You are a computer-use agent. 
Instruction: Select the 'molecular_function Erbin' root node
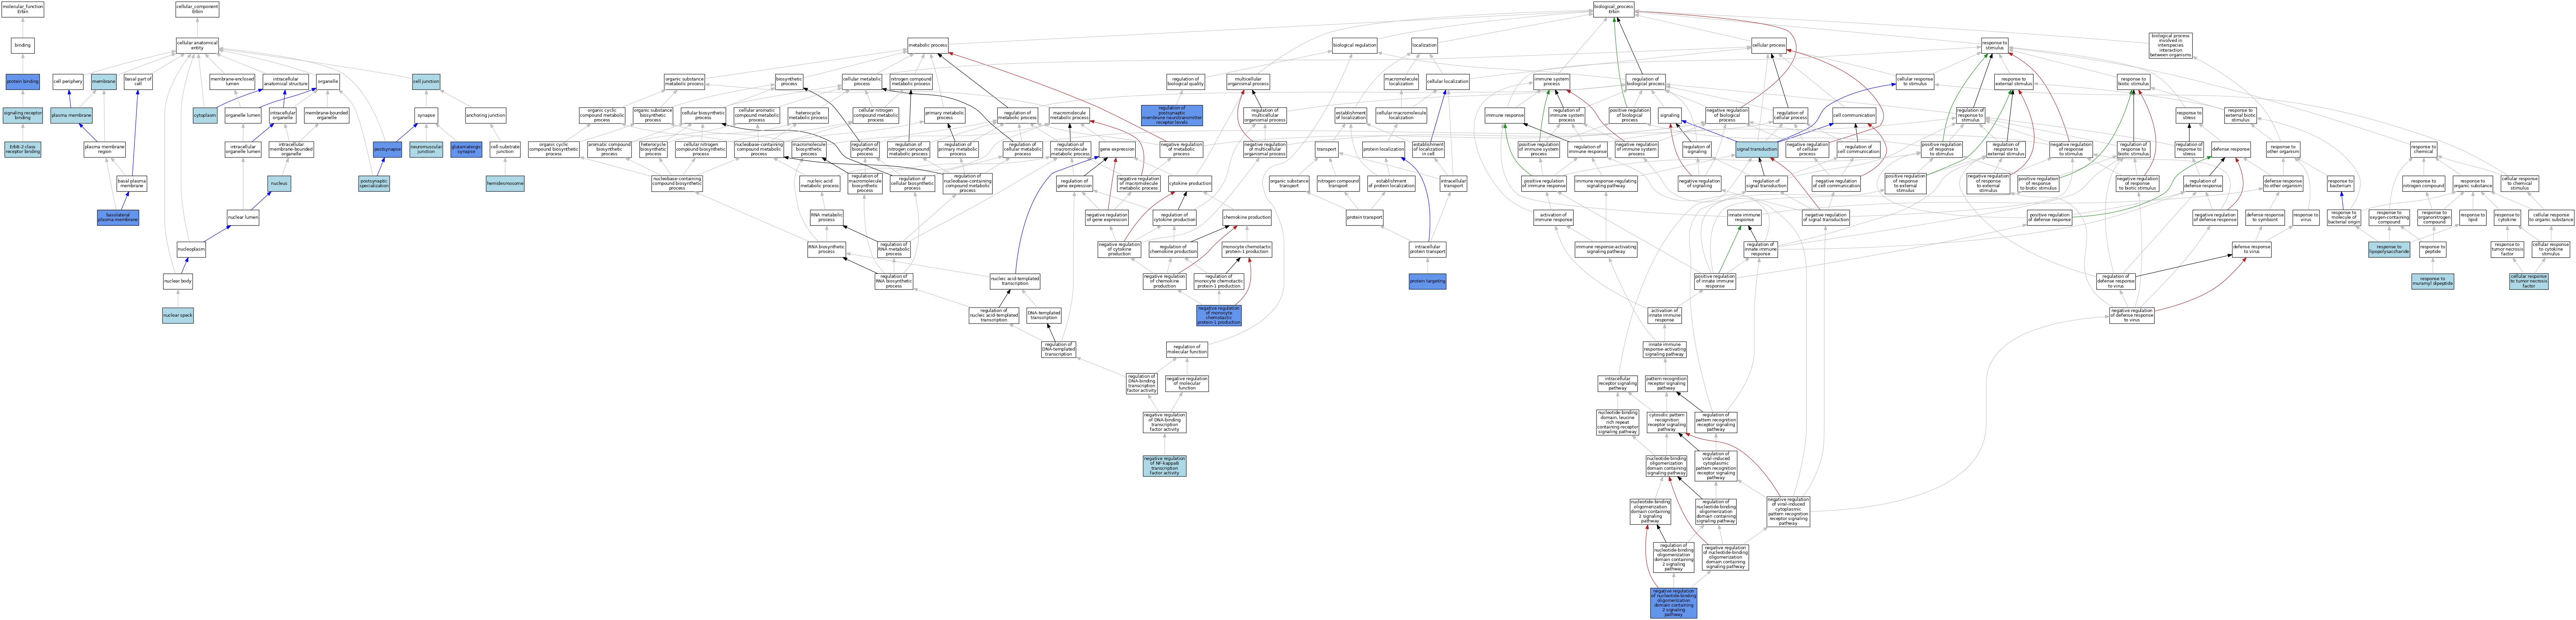click(x=22, y=9)
